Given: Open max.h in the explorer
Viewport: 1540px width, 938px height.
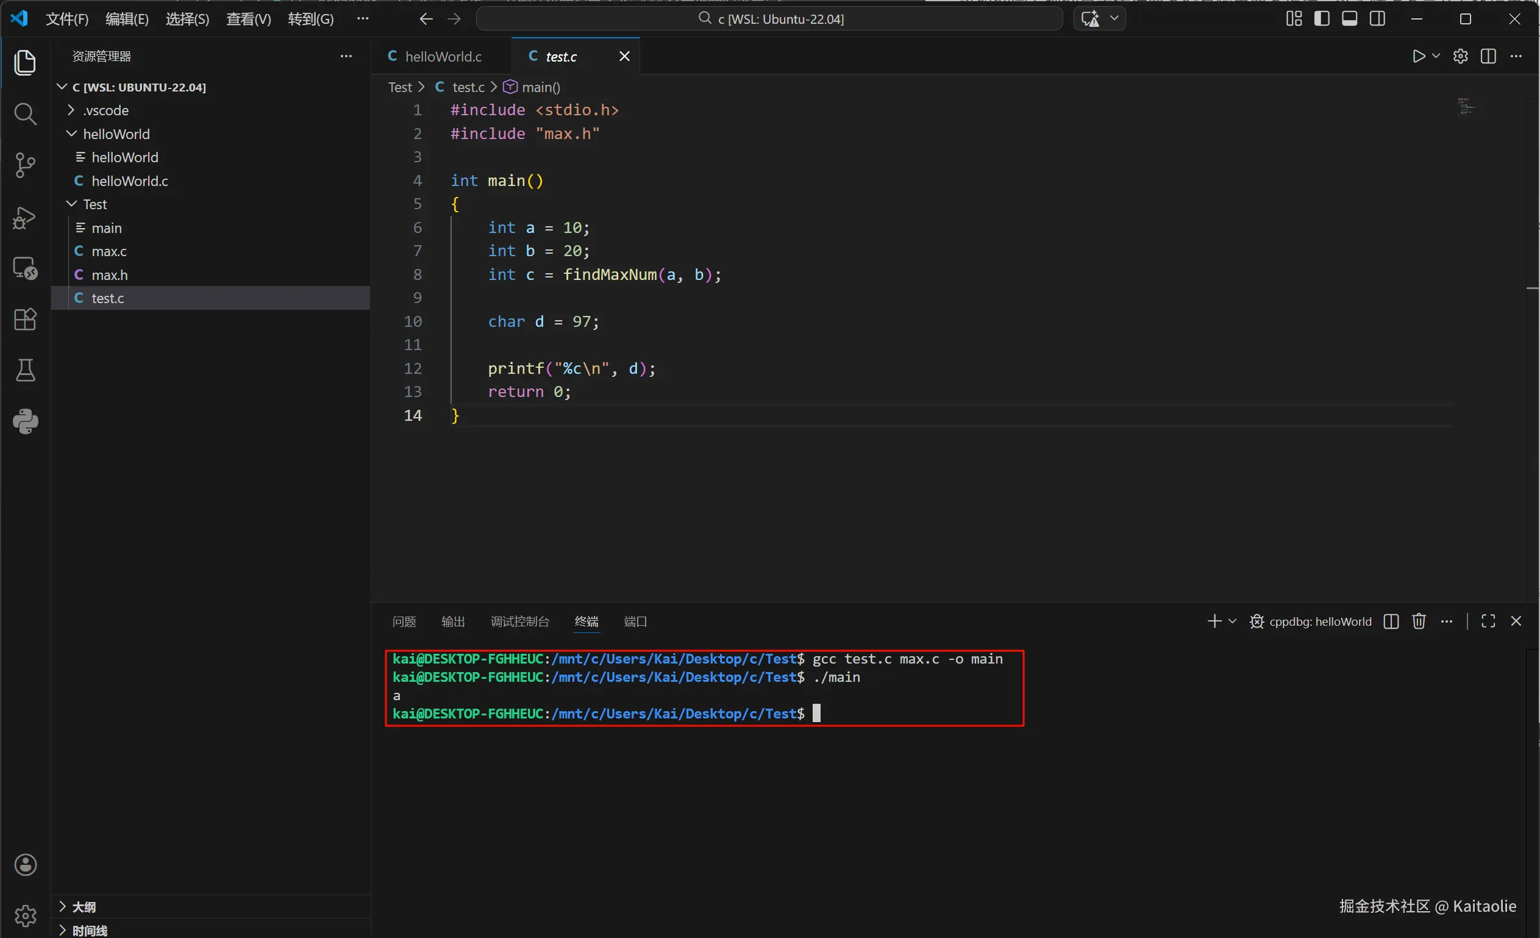Looking at the screenshot, I should coord(109,274).
